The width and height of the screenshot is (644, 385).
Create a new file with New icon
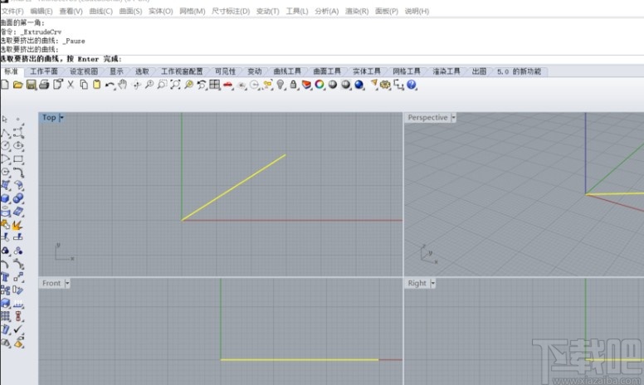tap(5, 85)
